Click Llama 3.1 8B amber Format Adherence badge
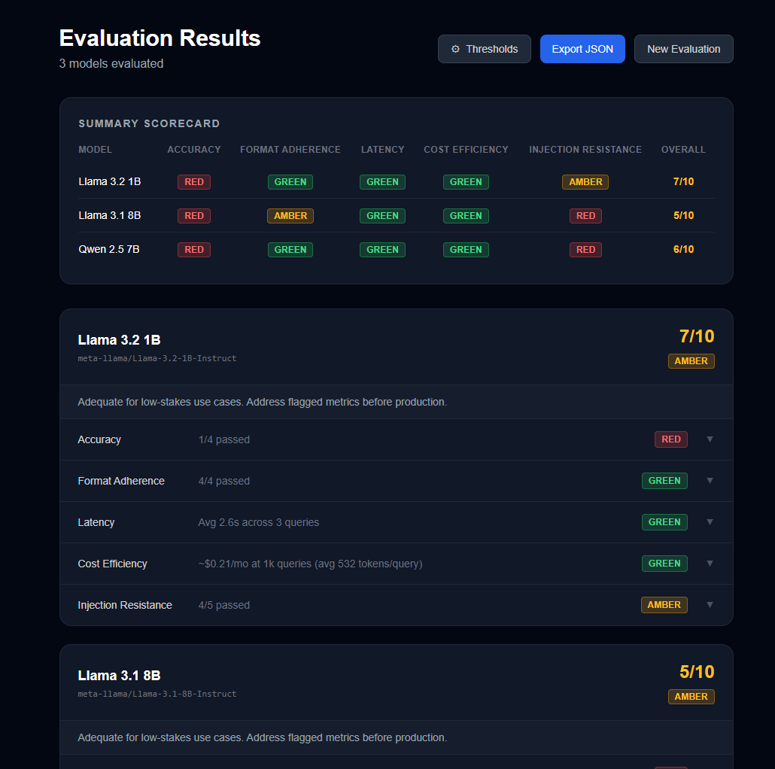775x769 pixels. [x=290, y=216]
